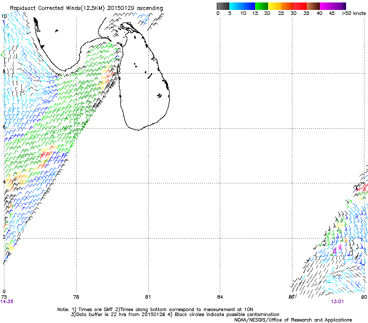Click latitude label "0" on the left axis
The width and height of the screenshot is (368, 323).
tap(4, 292)
